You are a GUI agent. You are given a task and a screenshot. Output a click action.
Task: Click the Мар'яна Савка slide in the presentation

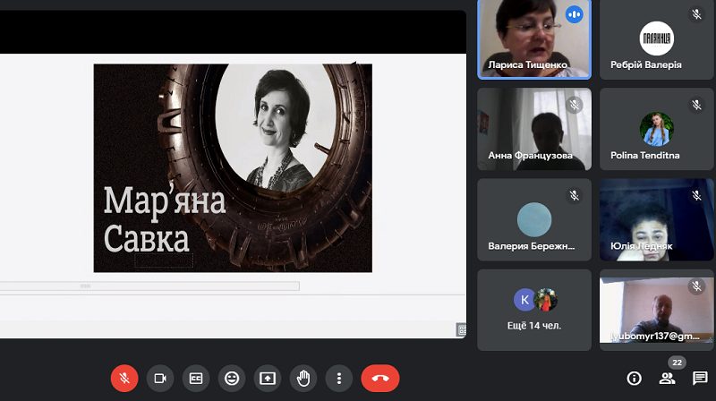coord(233,168)
